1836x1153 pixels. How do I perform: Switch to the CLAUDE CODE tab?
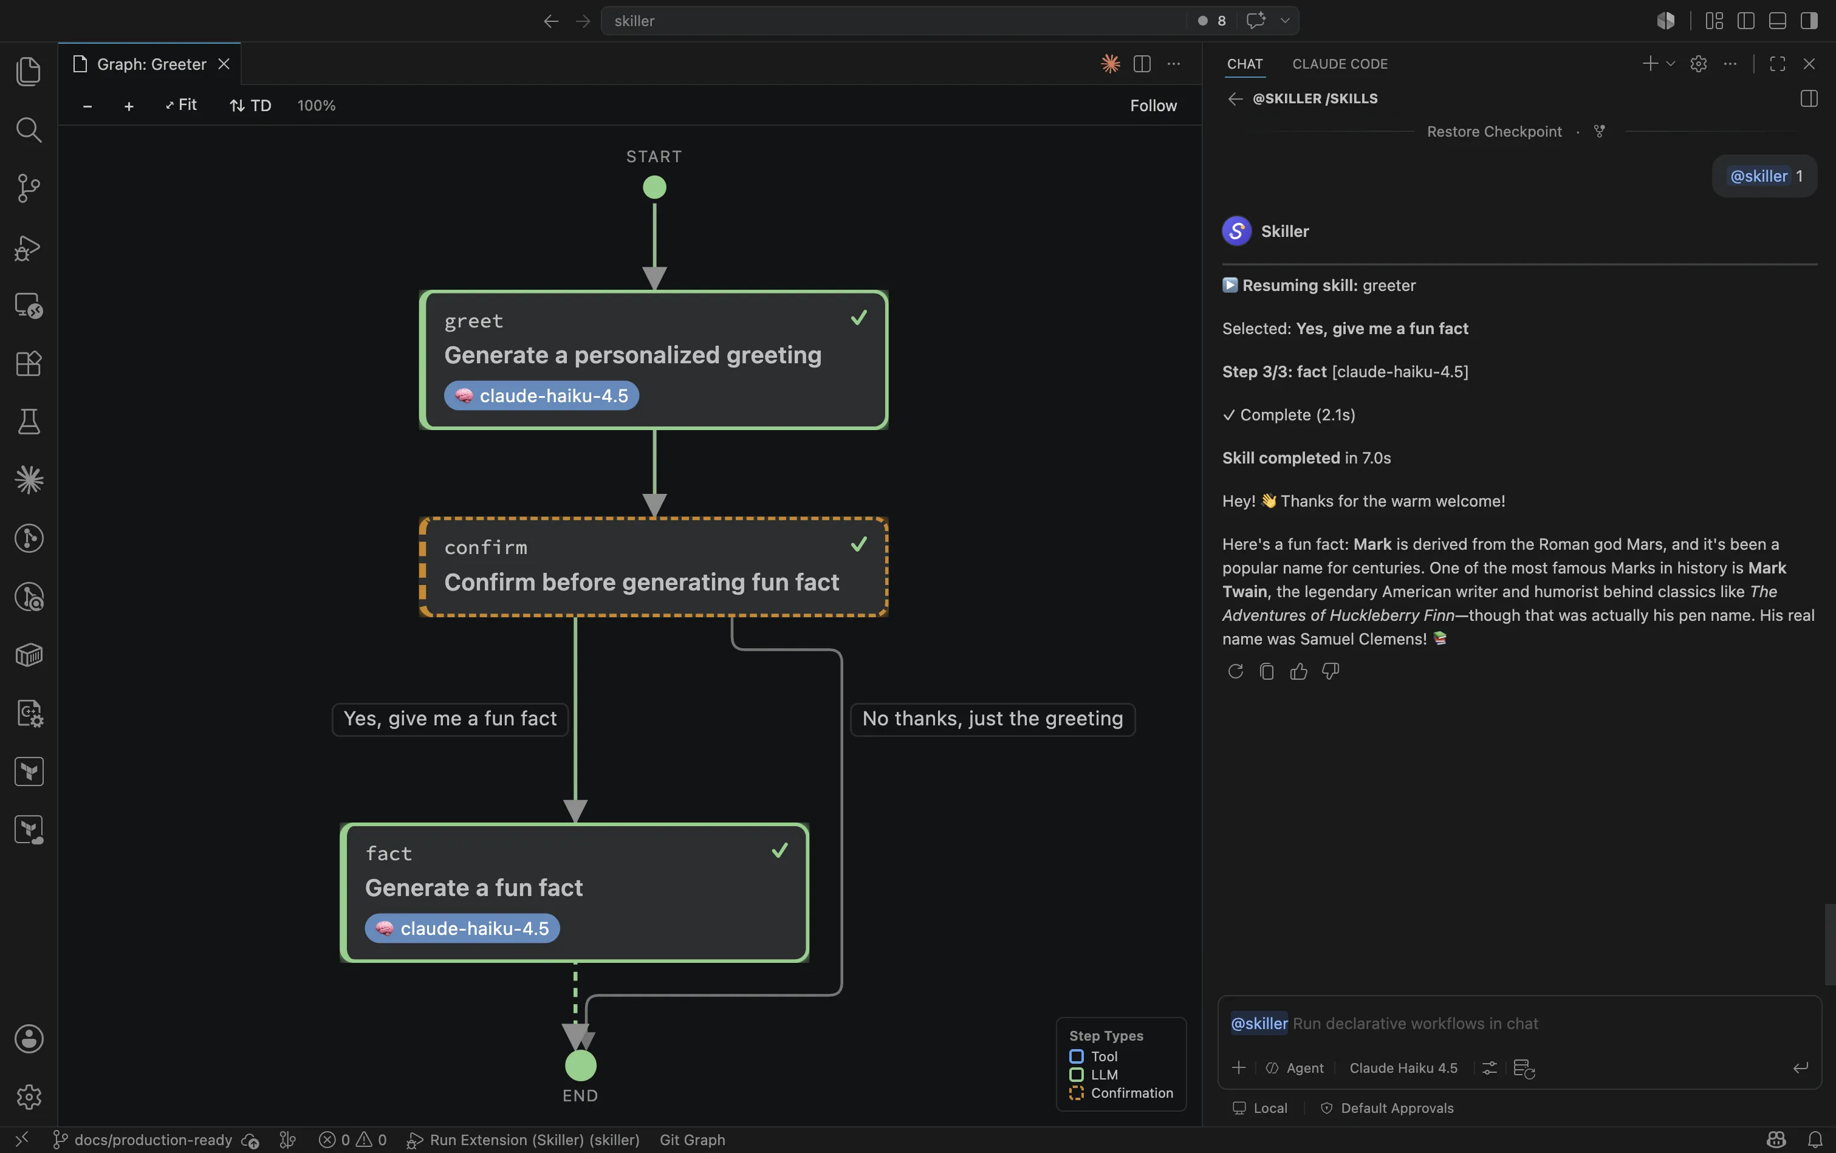(1340, 64)
